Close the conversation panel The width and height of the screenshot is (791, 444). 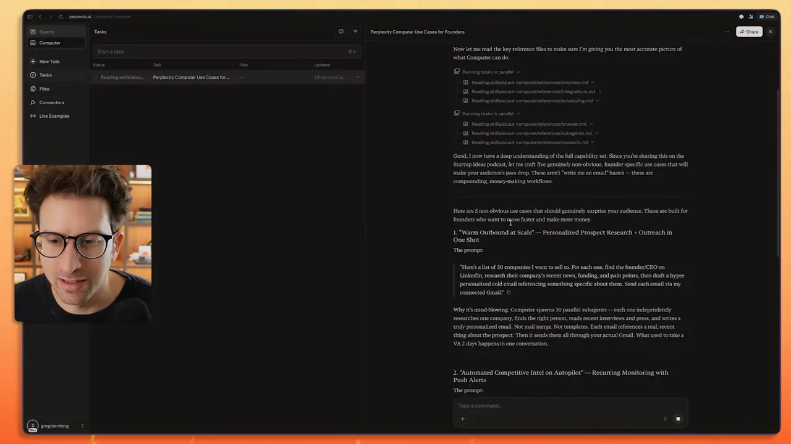pos(770,32)
